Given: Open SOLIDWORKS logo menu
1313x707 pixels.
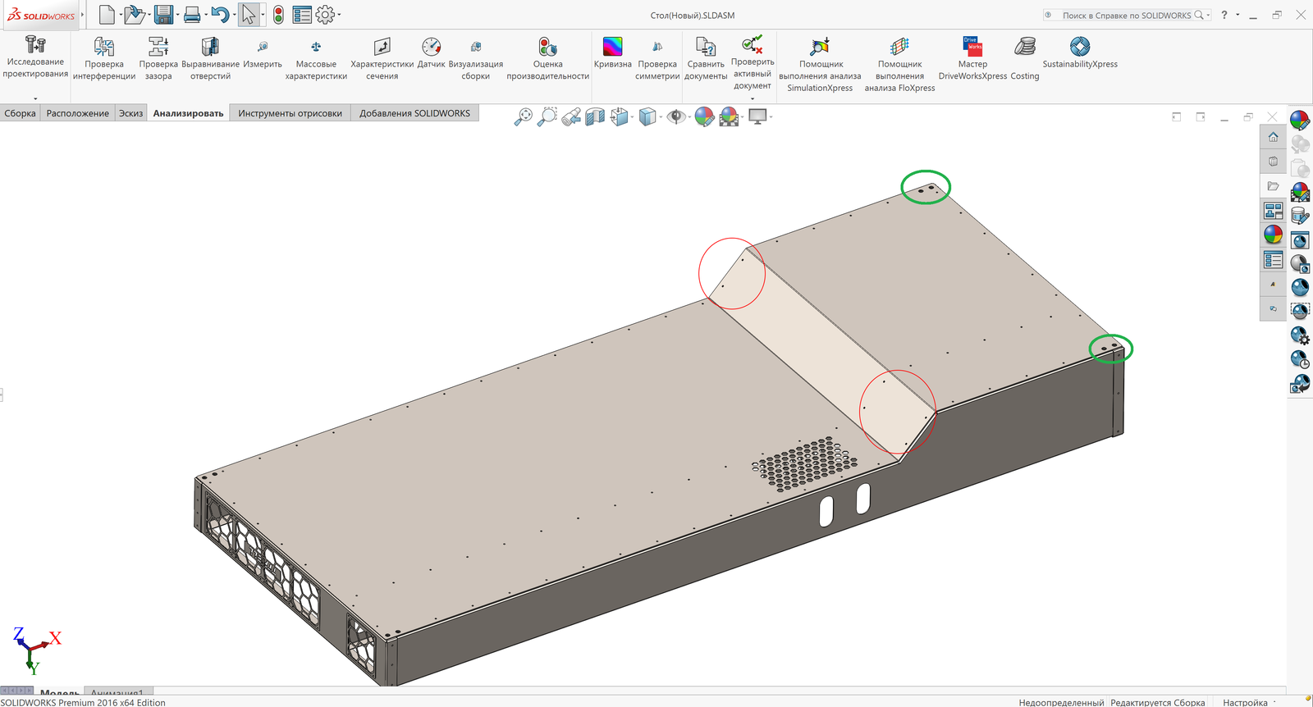Looking at the screenshot, I should pyautogui.click(x=41, y=15).
